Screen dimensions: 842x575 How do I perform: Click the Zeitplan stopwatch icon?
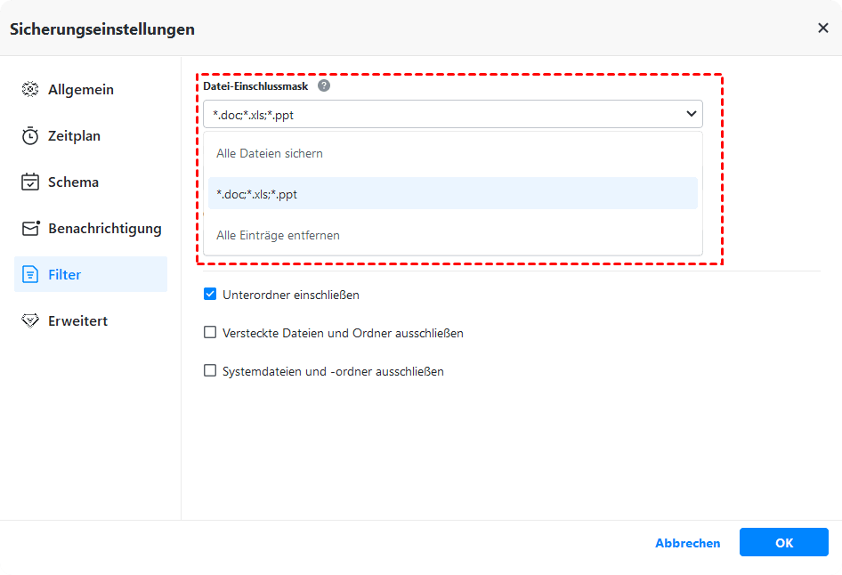coord(30,136)
